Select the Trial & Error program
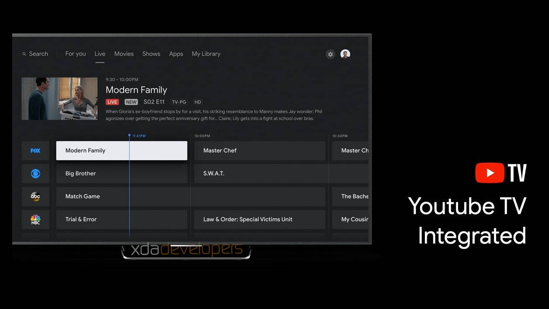549x309 pixels. [122, 220]
